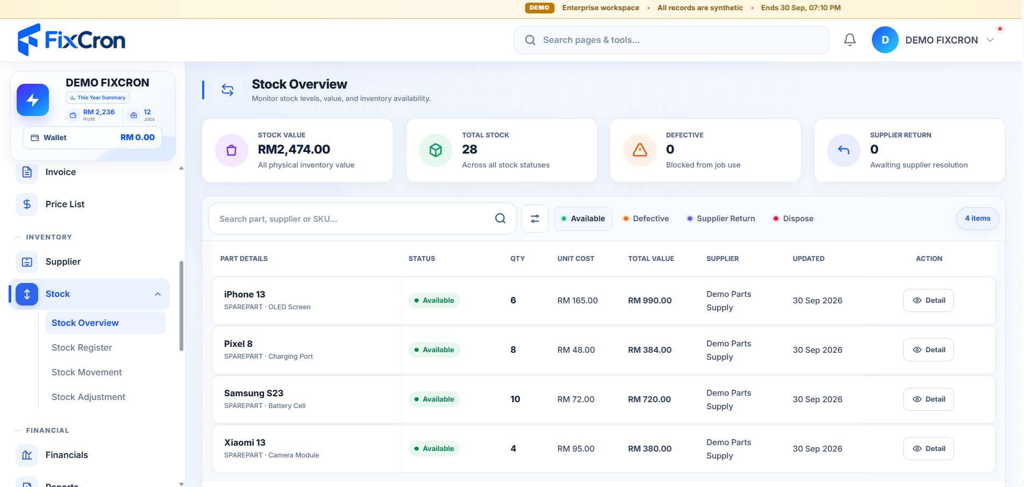Open Supplier from the sidebar icon
Image resolution: width=1024 pixels, height=487 pixels.
(27, 262)
